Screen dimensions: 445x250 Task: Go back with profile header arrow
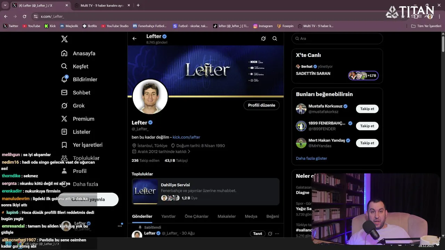(135, 39)
